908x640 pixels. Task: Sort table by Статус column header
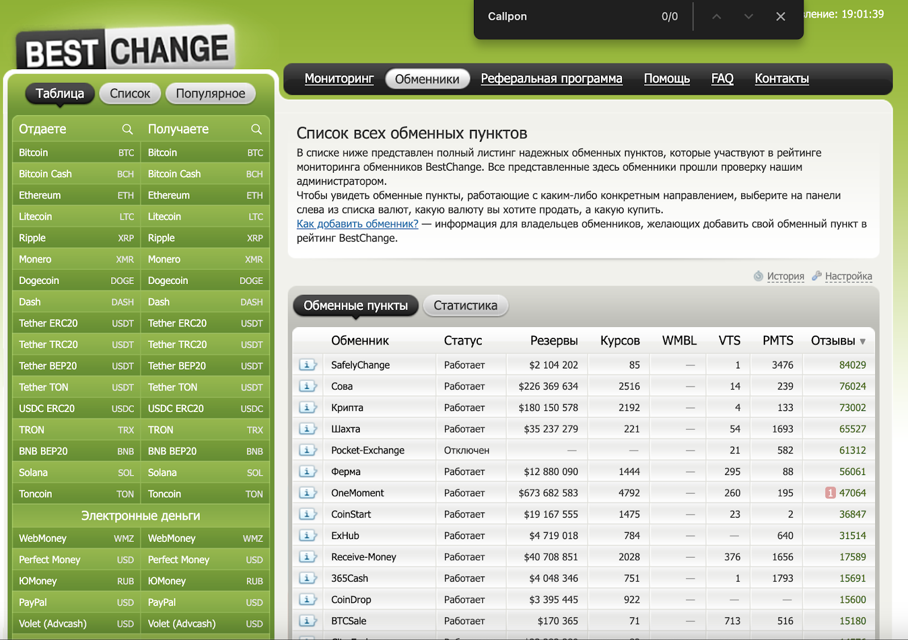click(x=463, y=341)
